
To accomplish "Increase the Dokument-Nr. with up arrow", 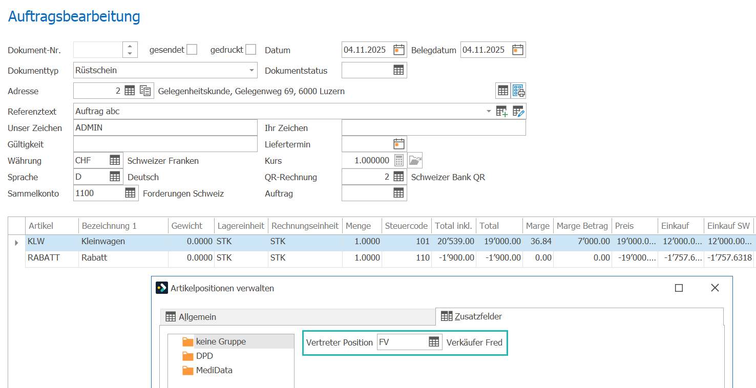I will coord(130,46).
